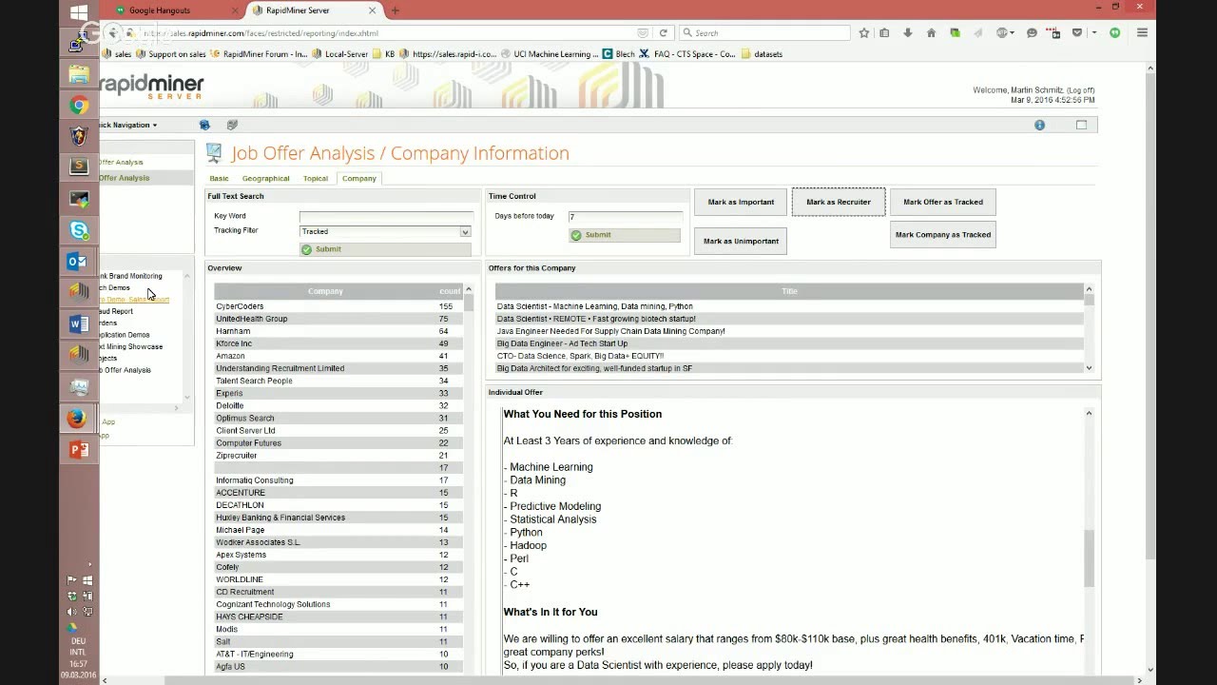Click the maximize panel icon beside info icon
The height and width of the screenshot is (685, 1217).
pos(1081,125)
